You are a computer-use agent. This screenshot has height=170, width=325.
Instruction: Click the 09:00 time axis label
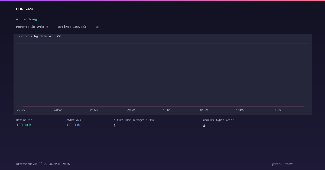click(131, 110)
